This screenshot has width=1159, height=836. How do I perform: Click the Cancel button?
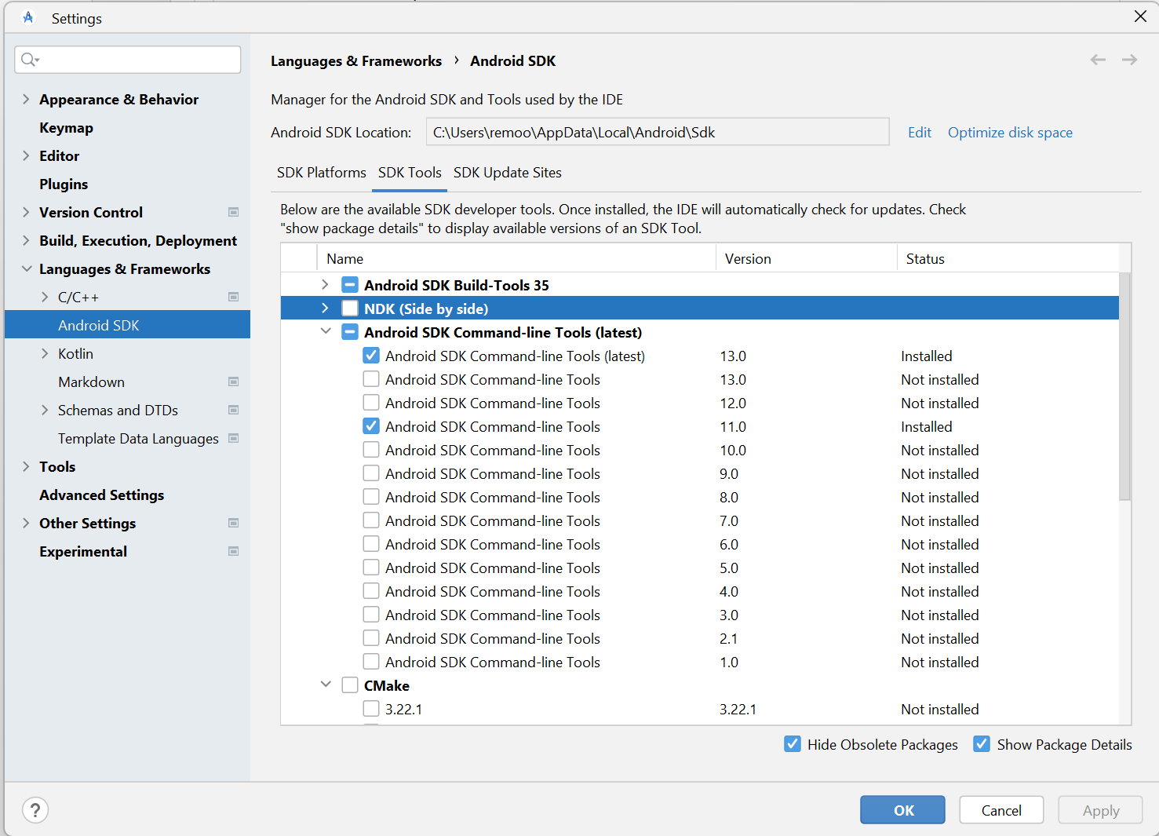[1001, 810]
